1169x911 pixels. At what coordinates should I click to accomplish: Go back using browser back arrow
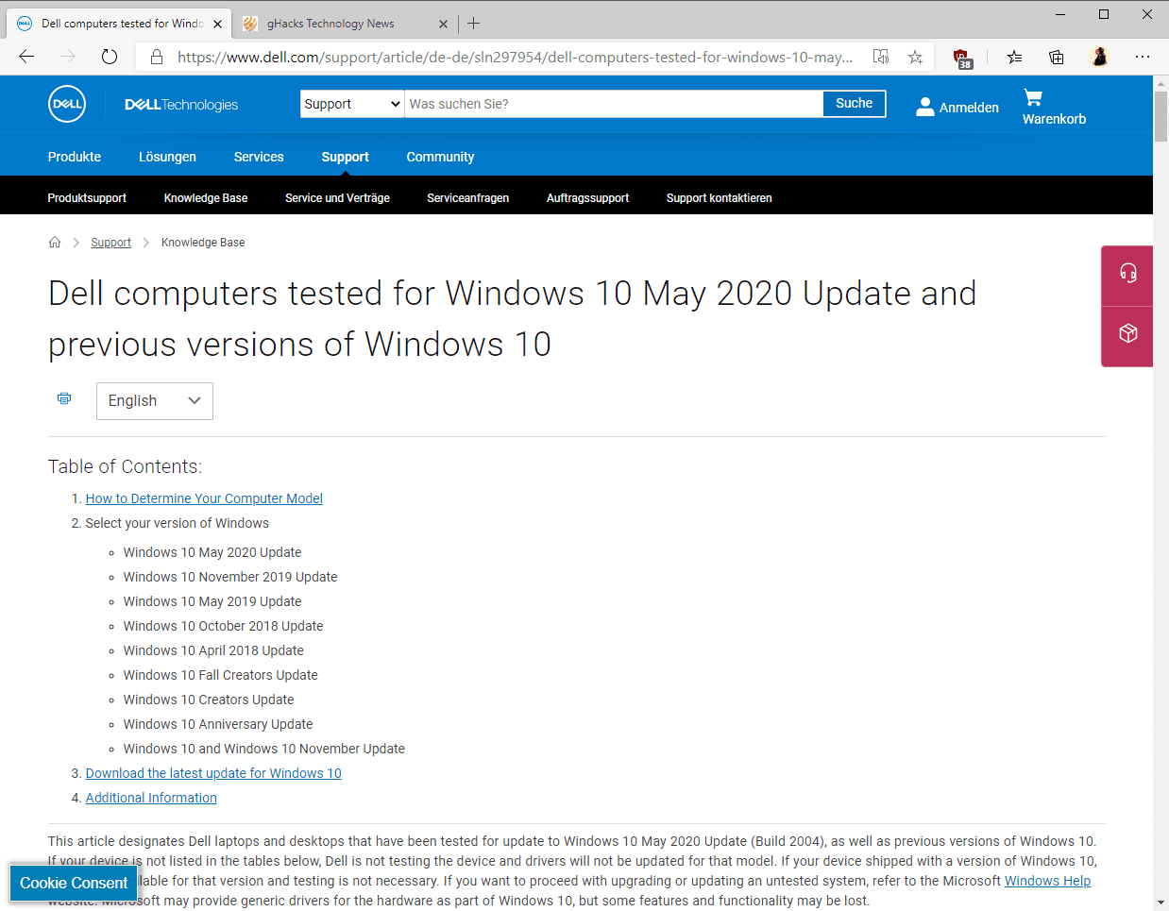(26, 57)
